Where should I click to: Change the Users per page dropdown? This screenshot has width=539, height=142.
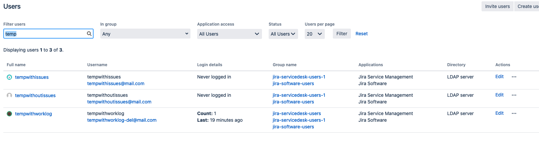coord(314,34)
